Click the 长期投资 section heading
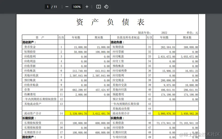 [29, 118]
